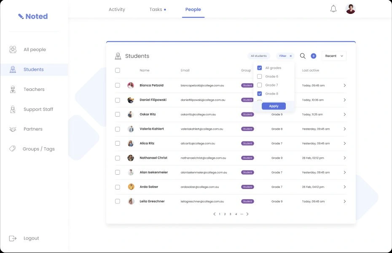This screenshot has width=392, height=253.
Task: Expand Daniel Filipowski's row chevron
Action: [344, 100]
